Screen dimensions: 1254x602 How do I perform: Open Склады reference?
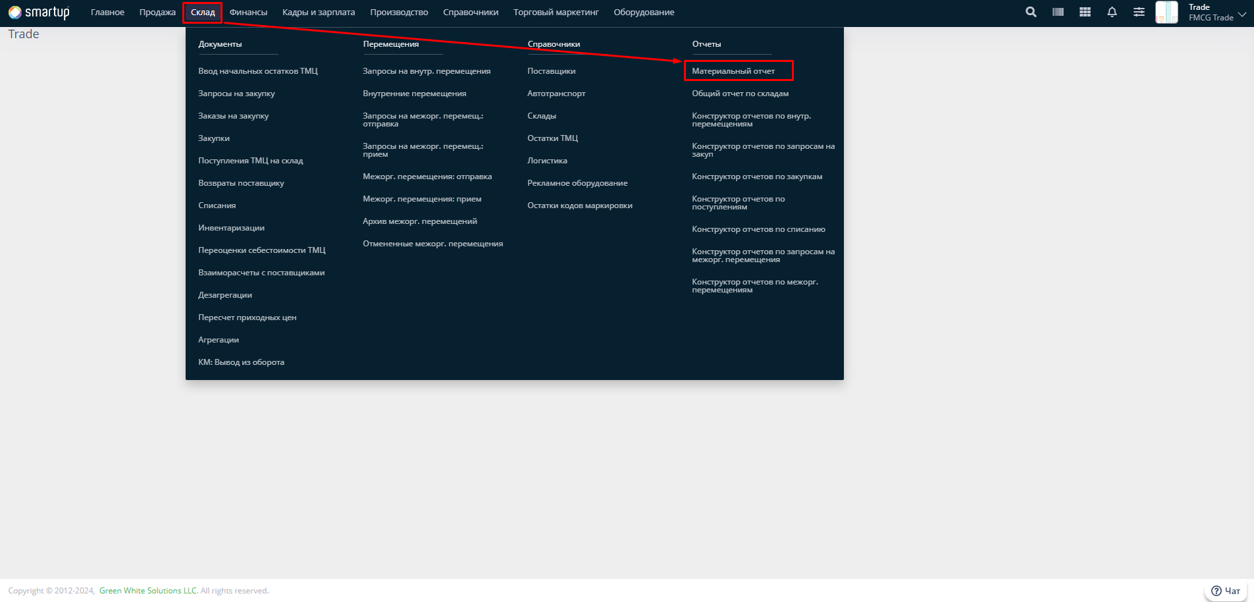(542, 116)
